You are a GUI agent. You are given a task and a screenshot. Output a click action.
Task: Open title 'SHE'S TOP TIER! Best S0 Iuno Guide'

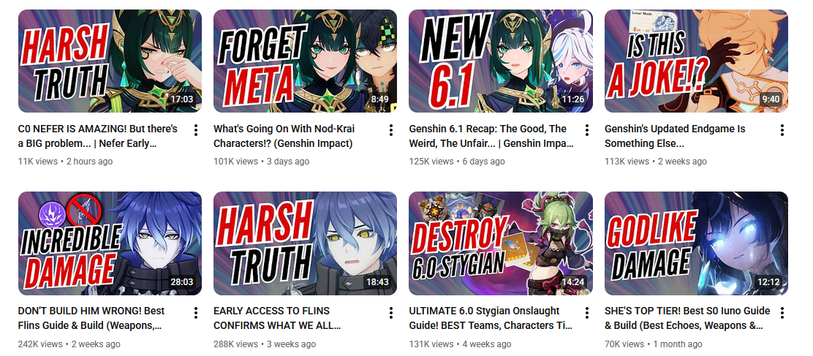click(x=687, y=319)
